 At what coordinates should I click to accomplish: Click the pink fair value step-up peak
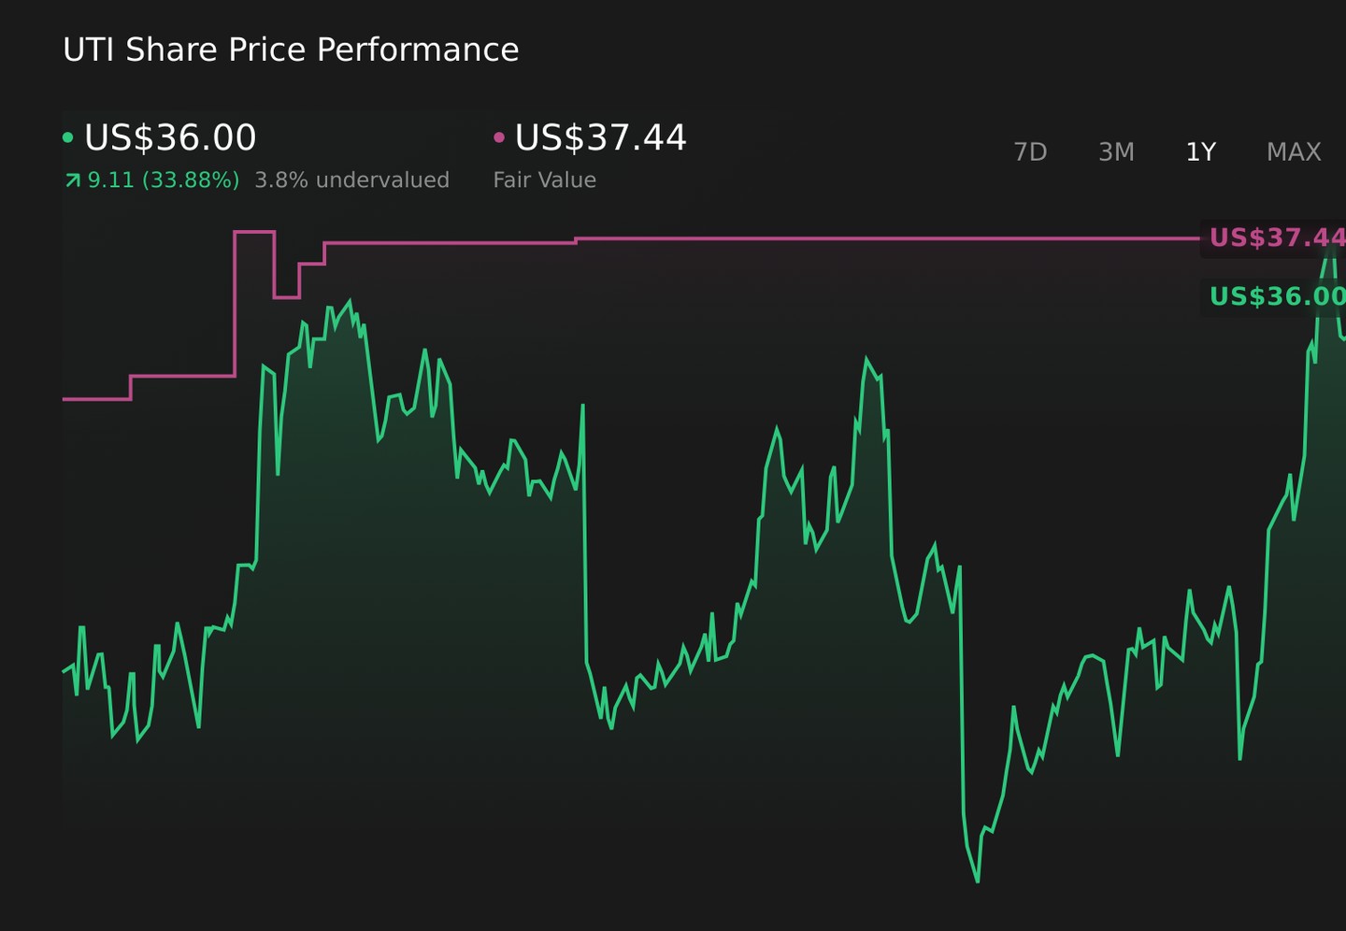click(254, 232)
